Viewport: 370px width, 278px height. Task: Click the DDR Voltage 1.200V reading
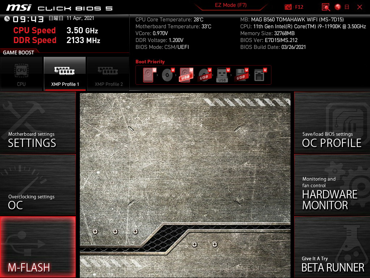point(159,40)
